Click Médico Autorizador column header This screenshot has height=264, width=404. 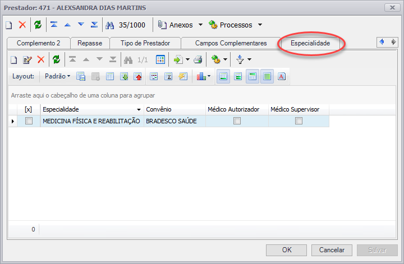(237, 109)
